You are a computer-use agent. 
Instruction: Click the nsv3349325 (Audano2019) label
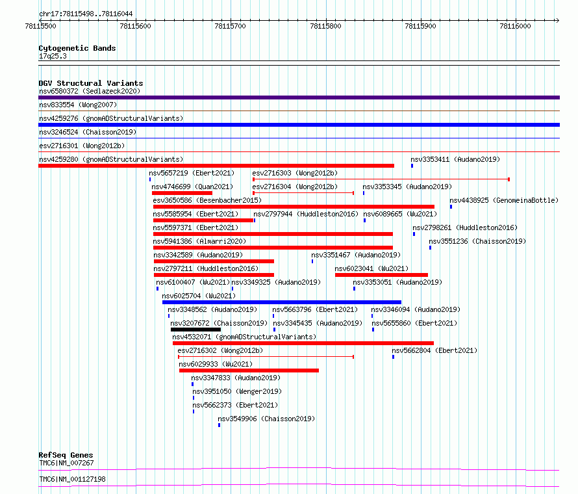coord(276,282)
